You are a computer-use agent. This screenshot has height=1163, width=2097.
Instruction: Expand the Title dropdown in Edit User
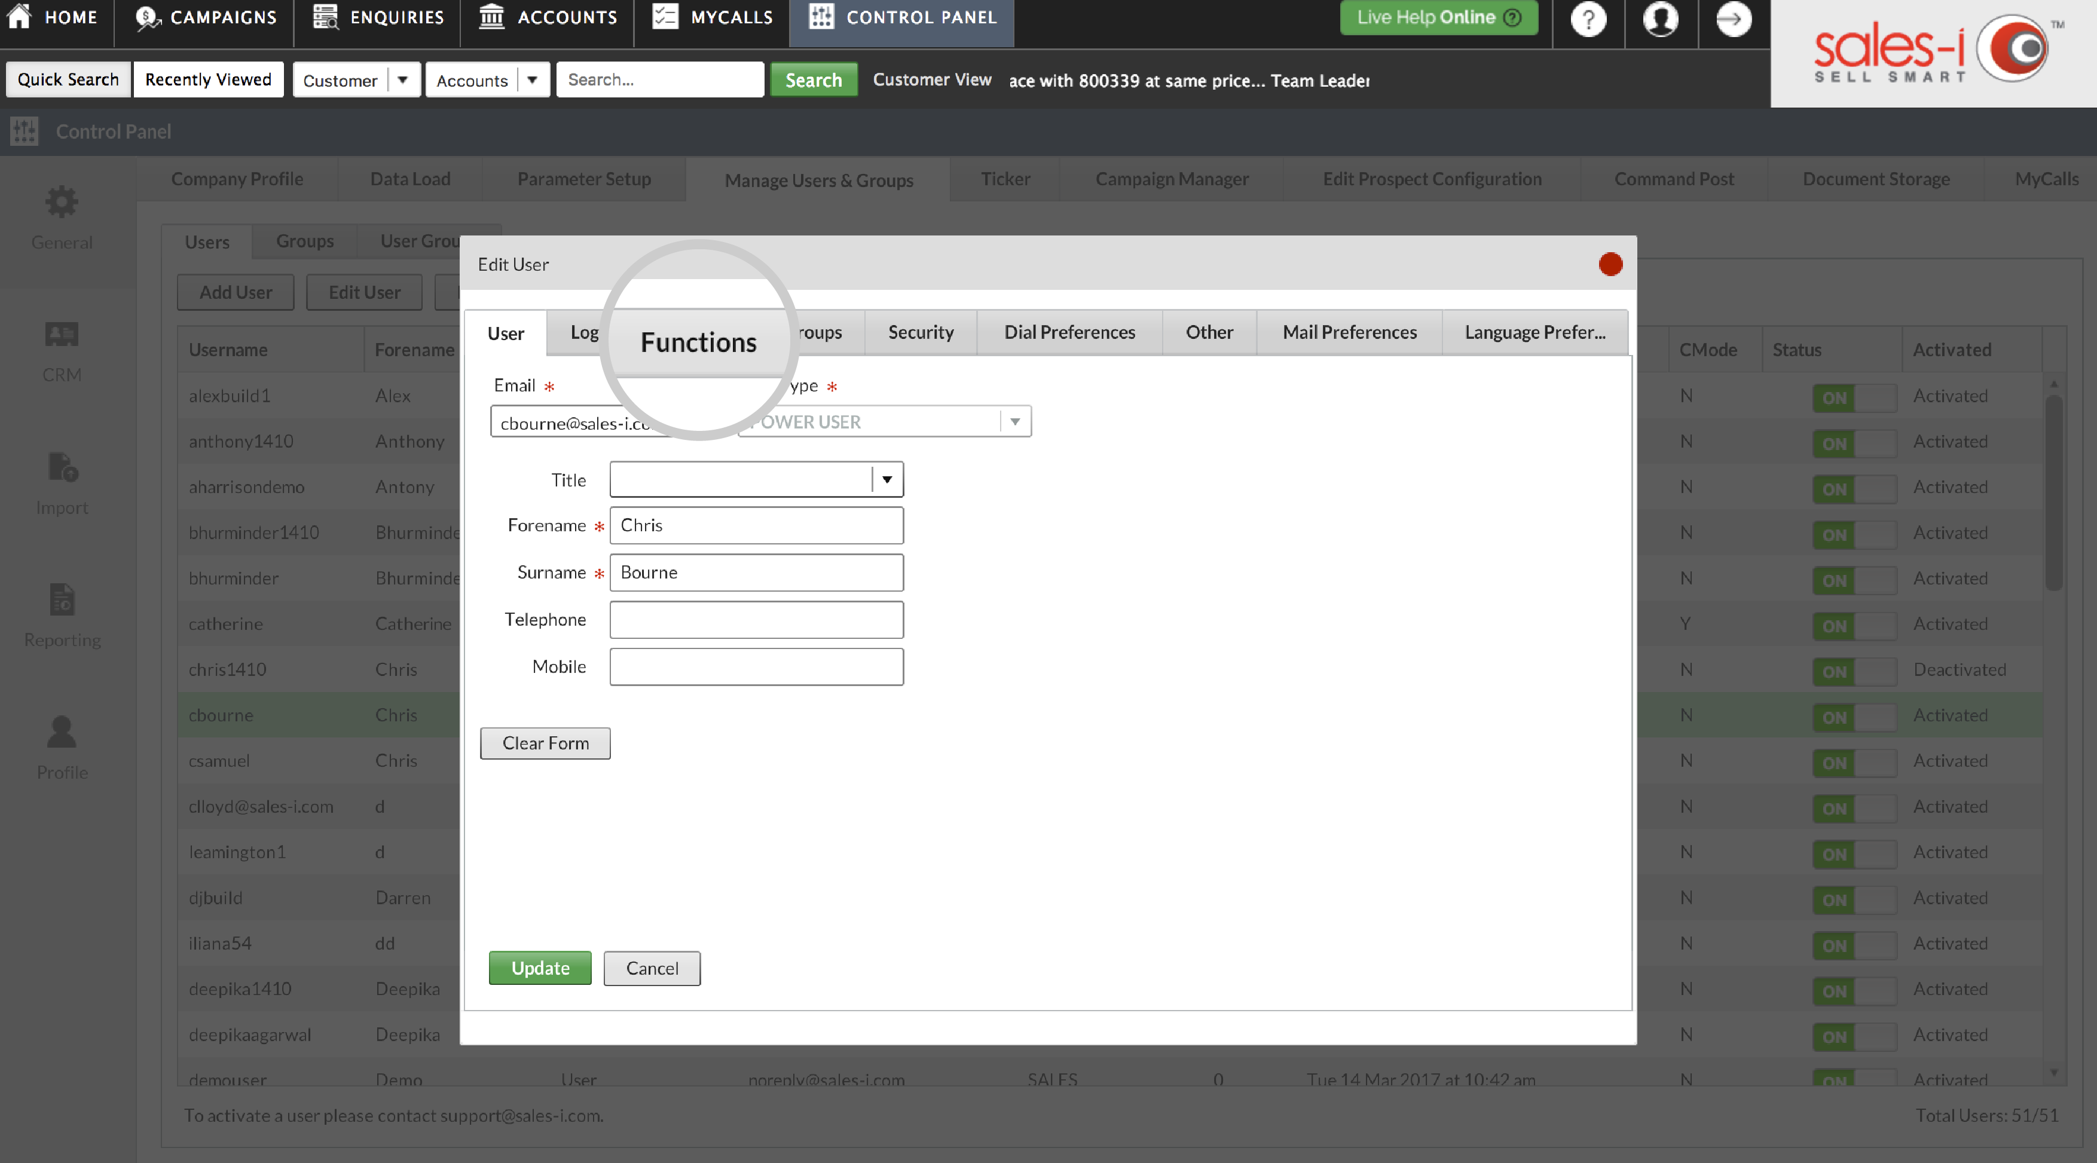click(887, 478)
